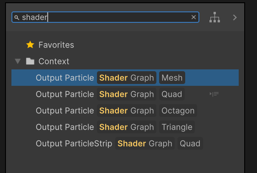The width and height of the screenshot is (257, 173).
Task: Select Output Particle Shader Graph Mesh entry
Action: click(125, 78)
